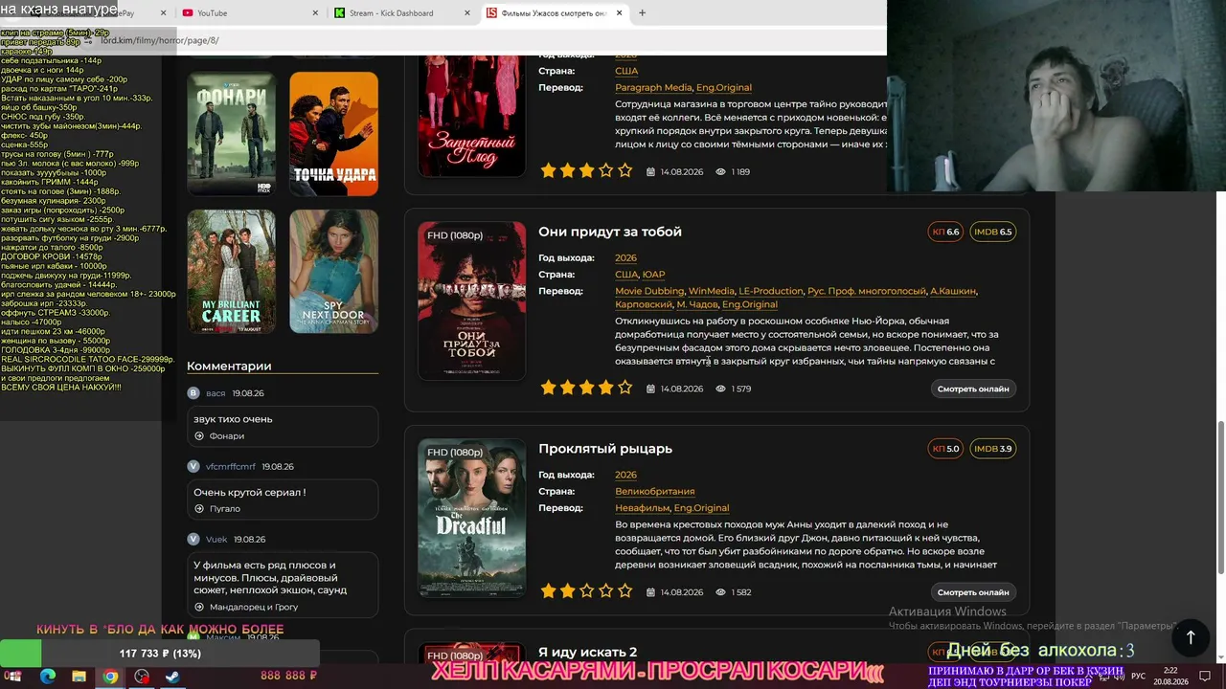Switch to the YouTube tab
The height and width of the screenshot is (689, 1226).
249,13
